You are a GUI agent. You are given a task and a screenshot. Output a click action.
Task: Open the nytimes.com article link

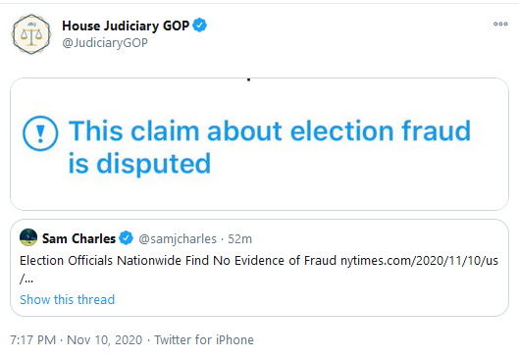(x=419, y=261)
